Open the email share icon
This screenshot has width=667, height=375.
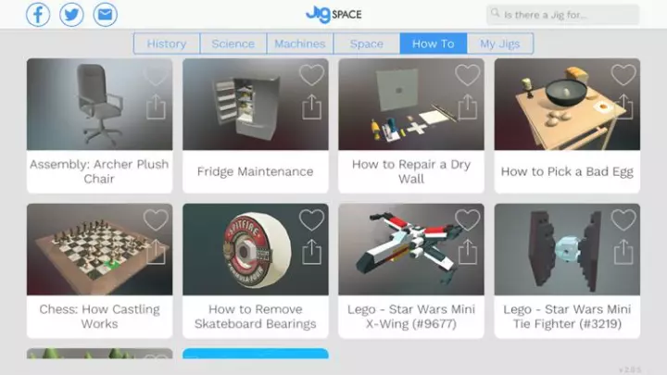(x=105, y=15)
